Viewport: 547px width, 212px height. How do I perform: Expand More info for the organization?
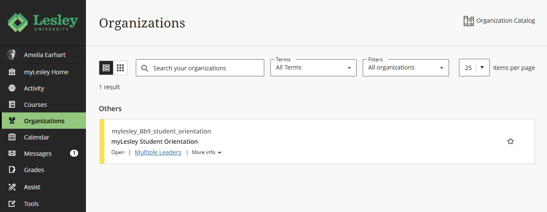coord(207,152)
